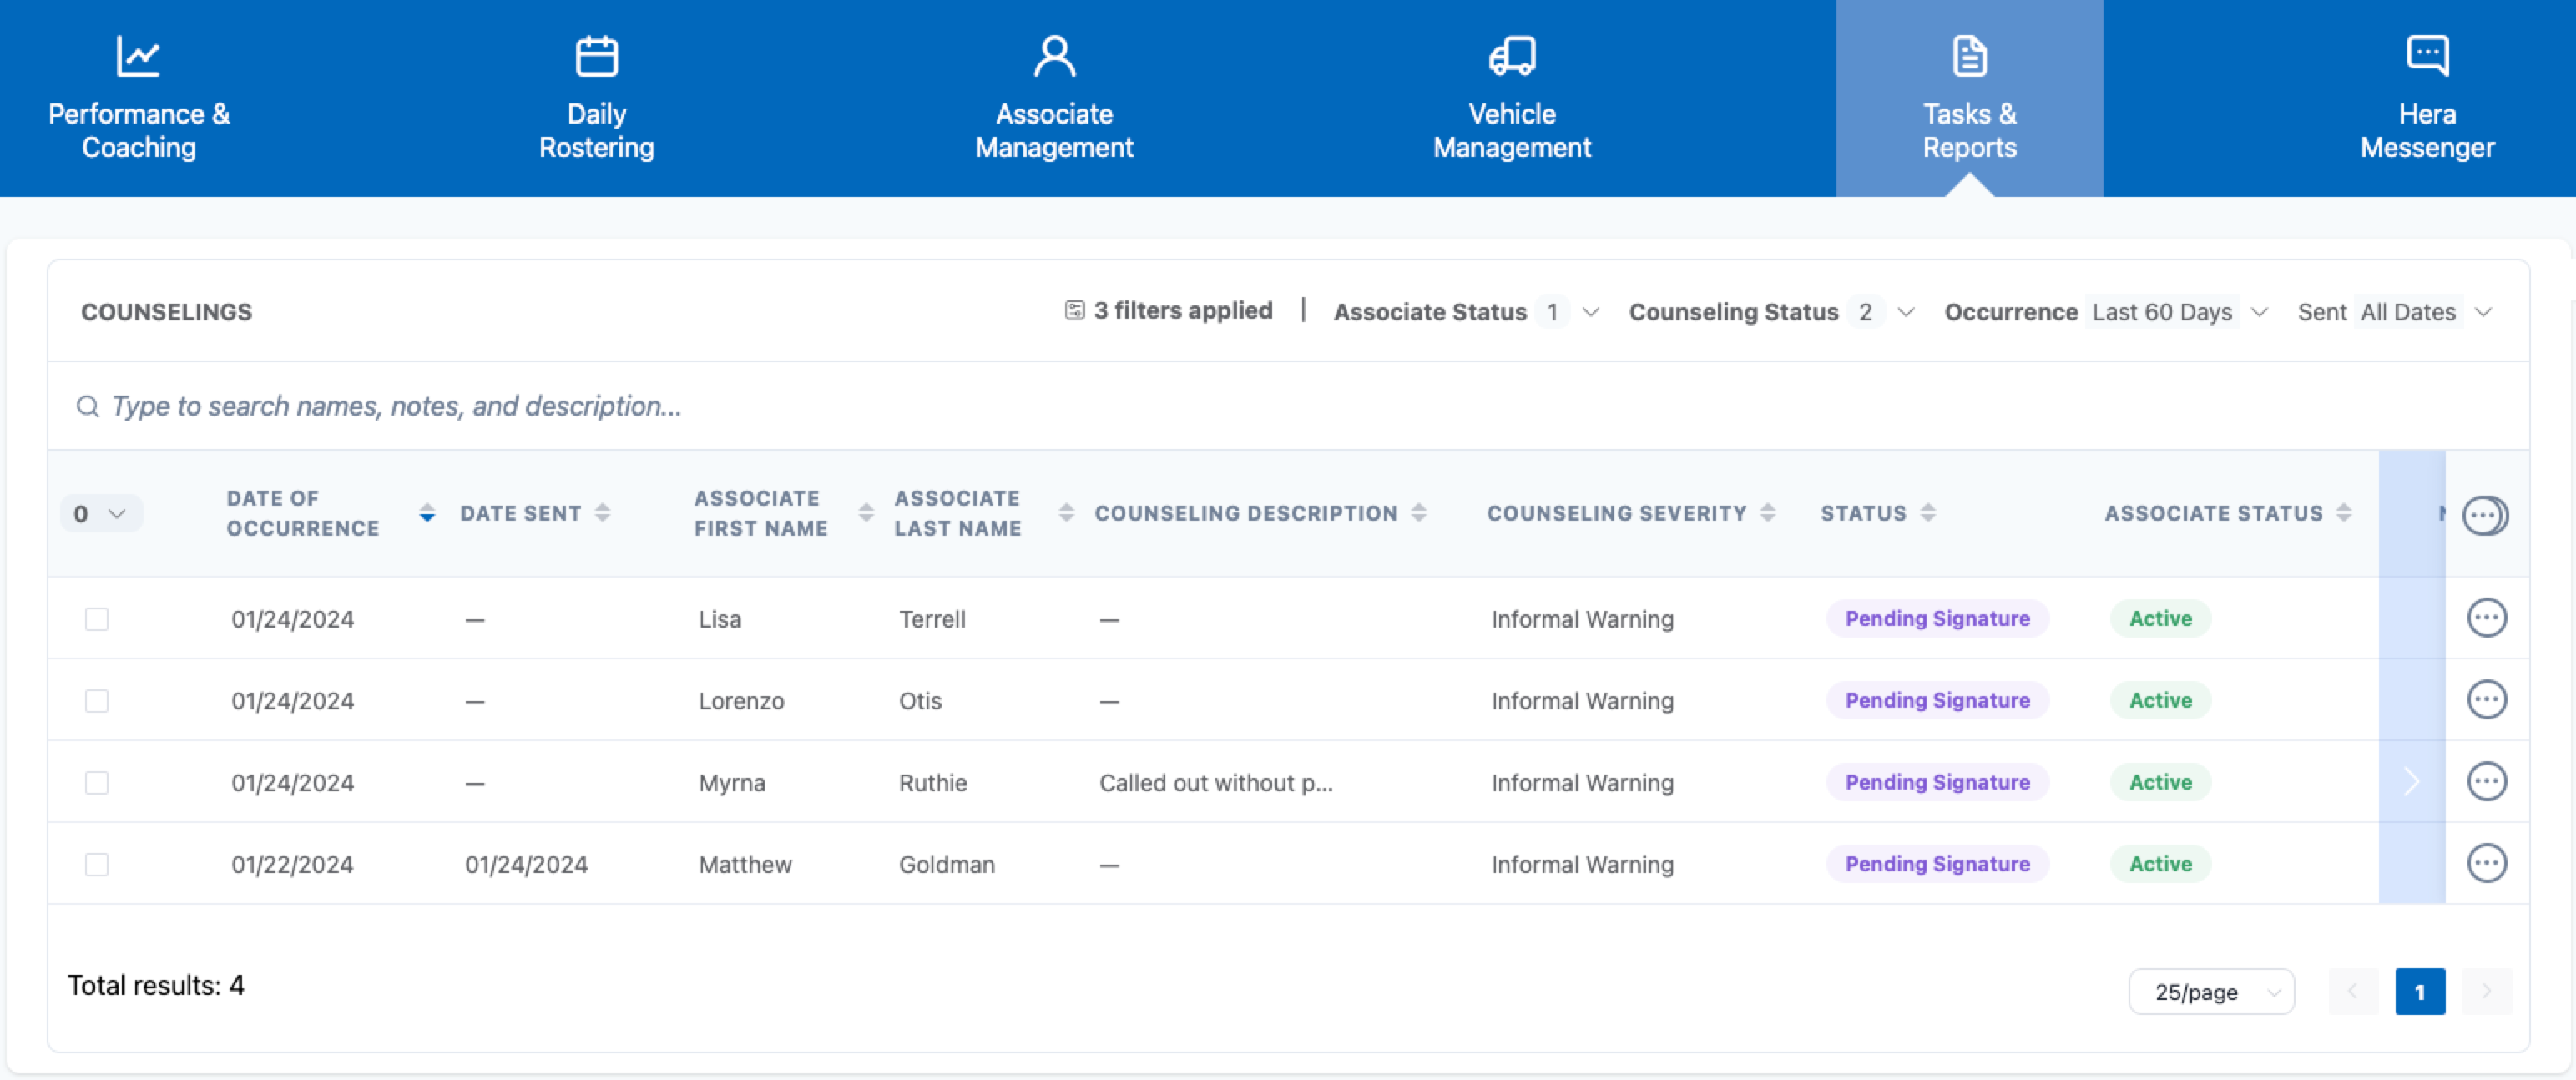This screenshot has width=2576, height=1080.
Task: Select Lorenzo Otis row checkbox
Action: (x=97, y=701)
